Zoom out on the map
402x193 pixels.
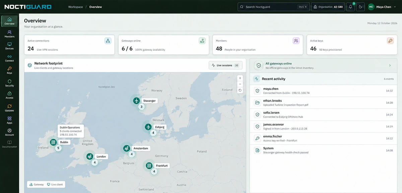[x=240, y=84]
